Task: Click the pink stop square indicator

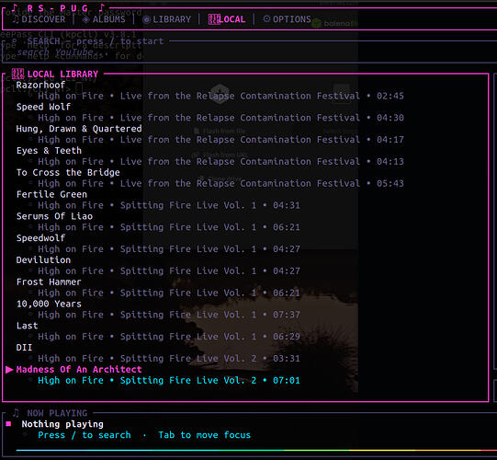Action: 8,424
